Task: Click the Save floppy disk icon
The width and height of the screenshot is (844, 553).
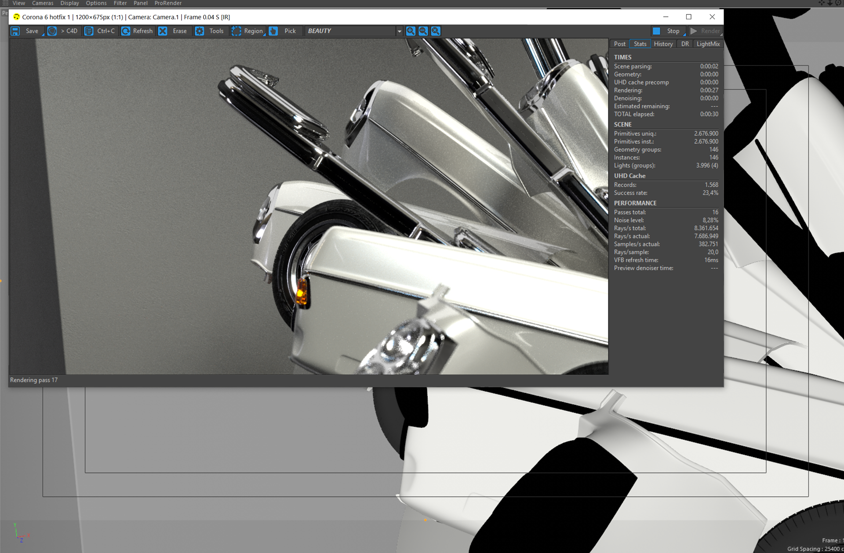Action: click(x=15, y=31)
